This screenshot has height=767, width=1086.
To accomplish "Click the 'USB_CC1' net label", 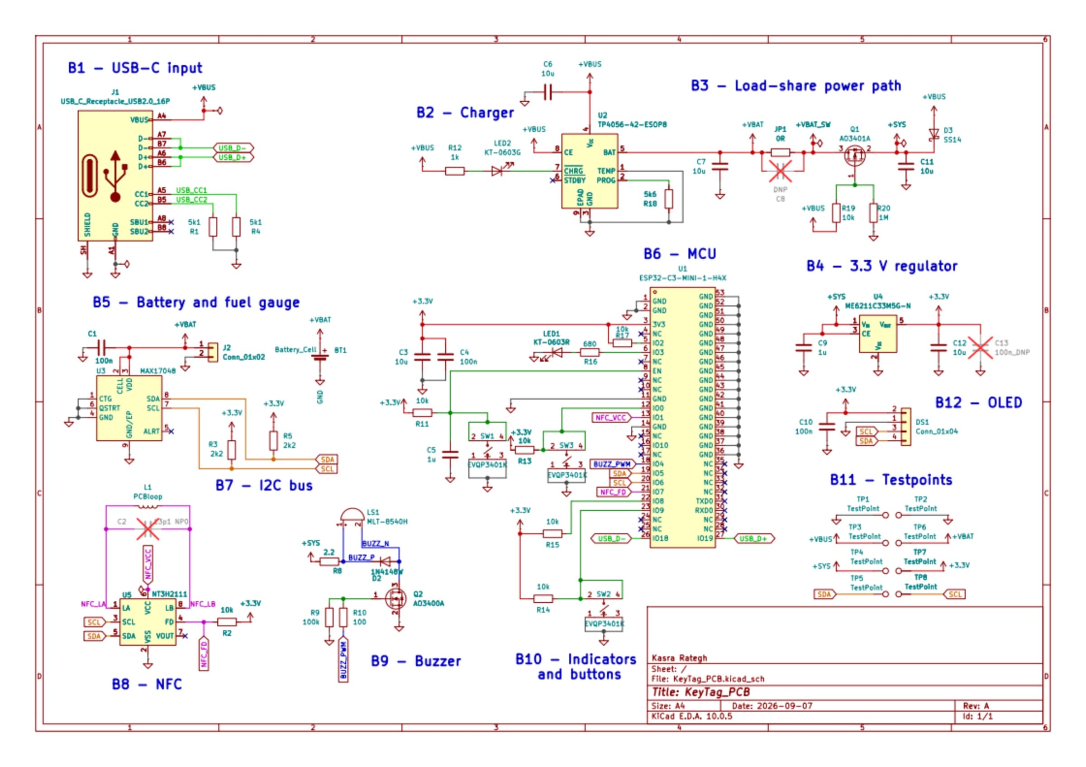I will click(x=191, y=190).
